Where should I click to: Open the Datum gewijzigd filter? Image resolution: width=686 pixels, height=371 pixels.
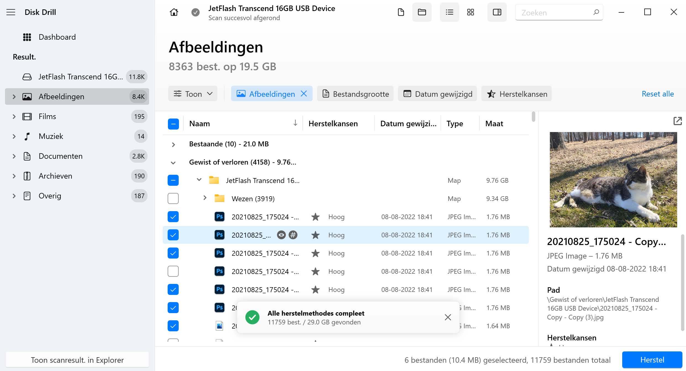pos(437,94)
